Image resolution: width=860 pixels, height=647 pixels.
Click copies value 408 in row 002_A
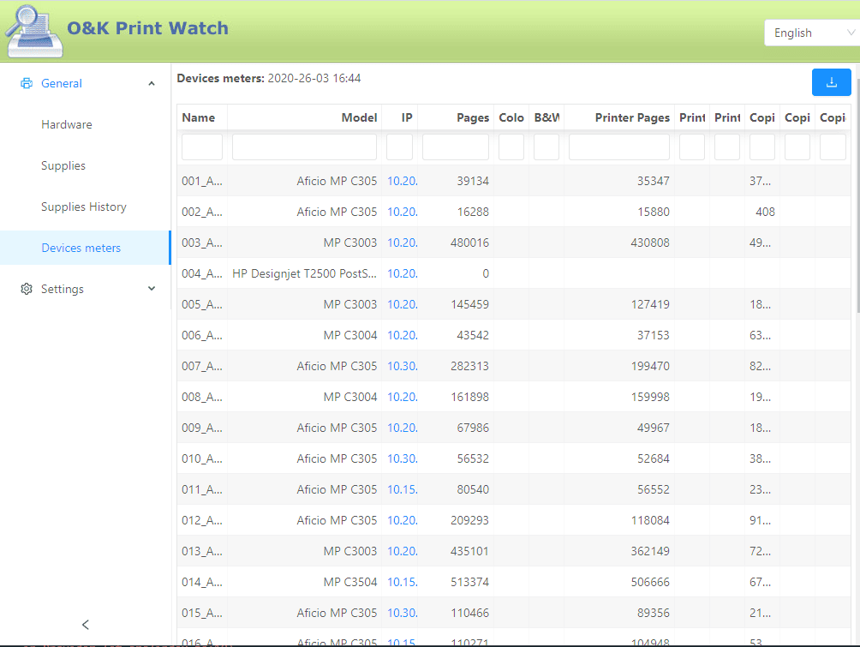(x=765, y=212)
